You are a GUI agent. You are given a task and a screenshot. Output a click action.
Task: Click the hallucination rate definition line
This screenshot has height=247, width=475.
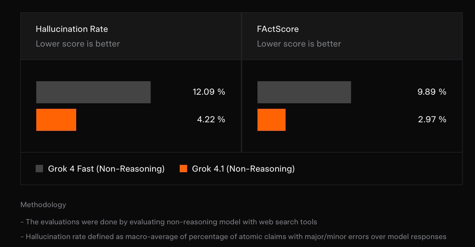233,237
